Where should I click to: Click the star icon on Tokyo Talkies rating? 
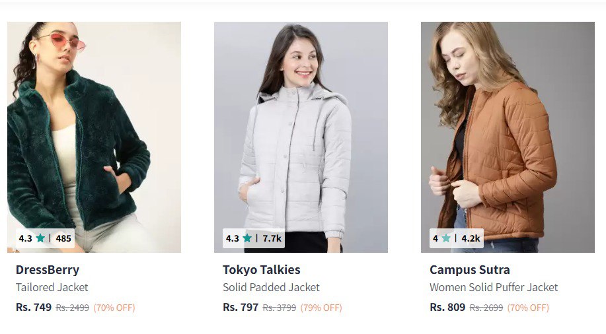click(247, 238)
